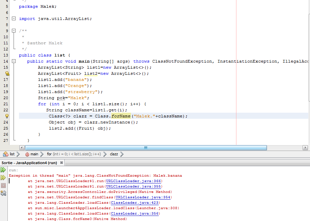Click the Re-run green arrow in output panel
Image resolution: width=310 pixels, height=221 pixels.
point(3,170)
